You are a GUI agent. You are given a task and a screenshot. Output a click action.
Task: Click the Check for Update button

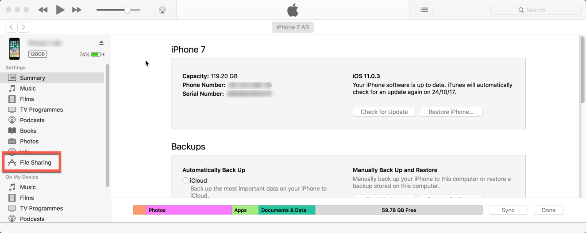384,112
